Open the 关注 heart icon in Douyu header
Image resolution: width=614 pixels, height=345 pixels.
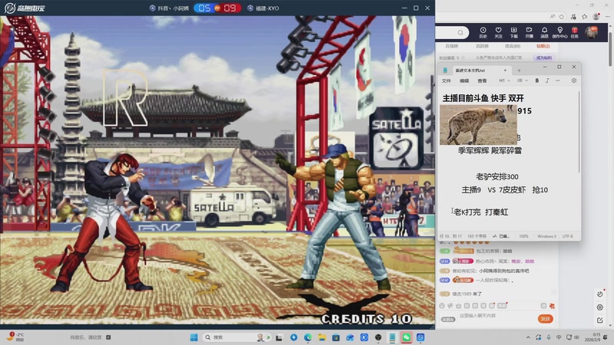click(x=498, y=32)
